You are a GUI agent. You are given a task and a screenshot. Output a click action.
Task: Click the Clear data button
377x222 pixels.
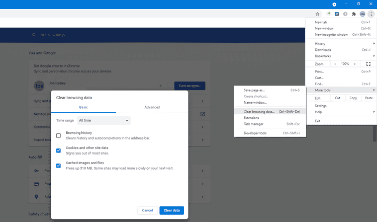click(x=171, y=210)
